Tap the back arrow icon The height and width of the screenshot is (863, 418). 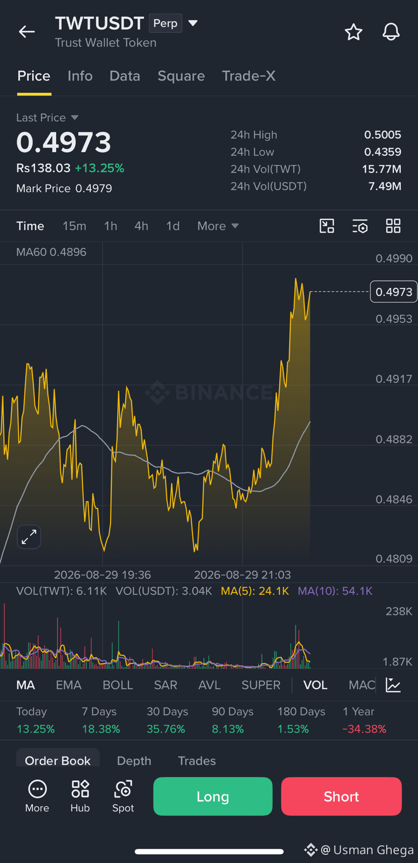coord(27,32)
